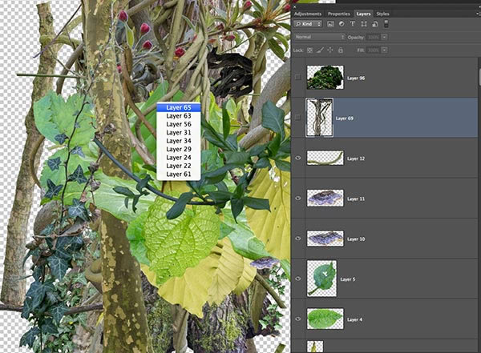The width and height of the screenshot is (481, 353).
Task: Hide Layer 5 eye icon
Action: click(x=298, y=279)
